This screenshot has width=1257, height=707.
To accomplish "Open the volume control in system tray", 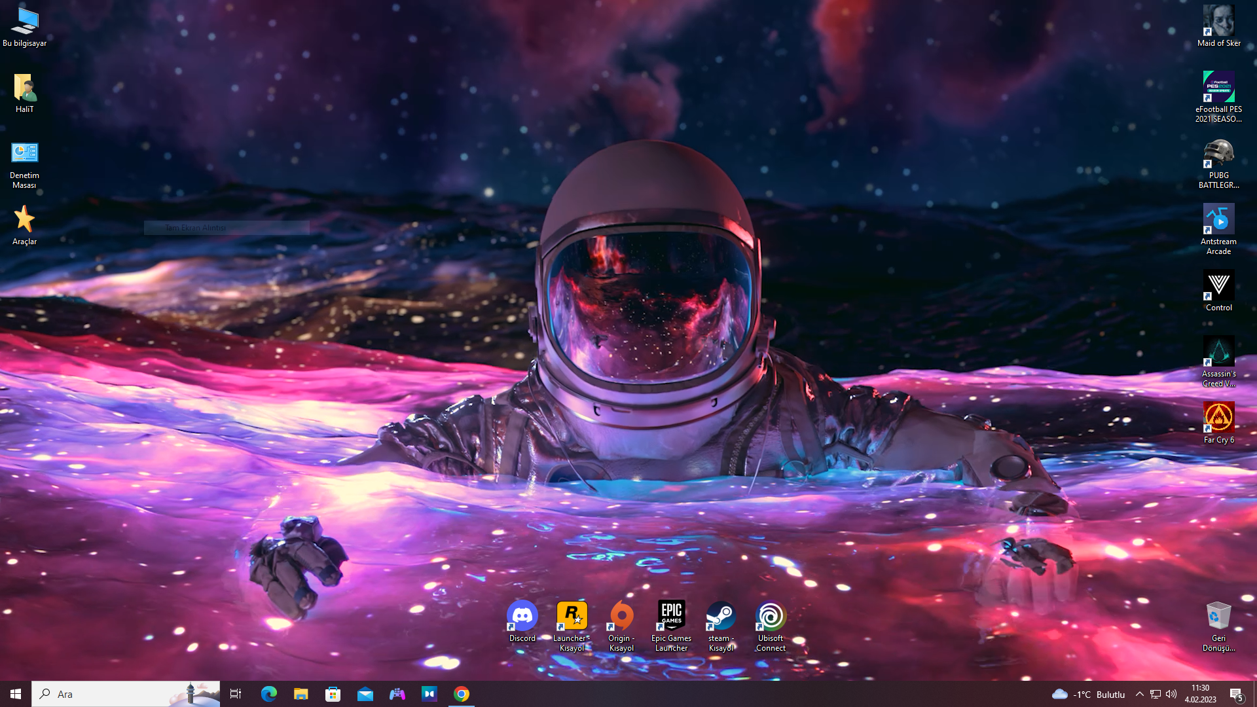I will coord(1171,694).
